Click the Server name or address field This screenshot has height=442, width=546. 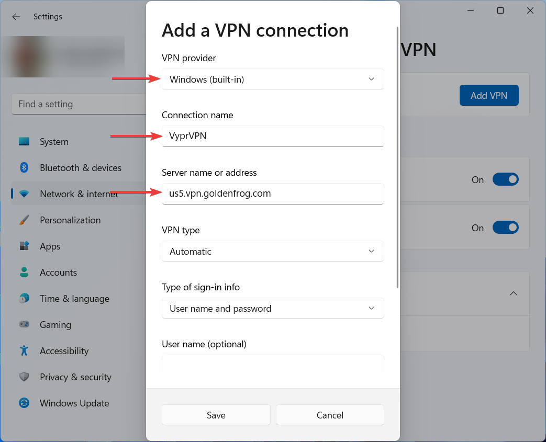(x=273, y=194)
